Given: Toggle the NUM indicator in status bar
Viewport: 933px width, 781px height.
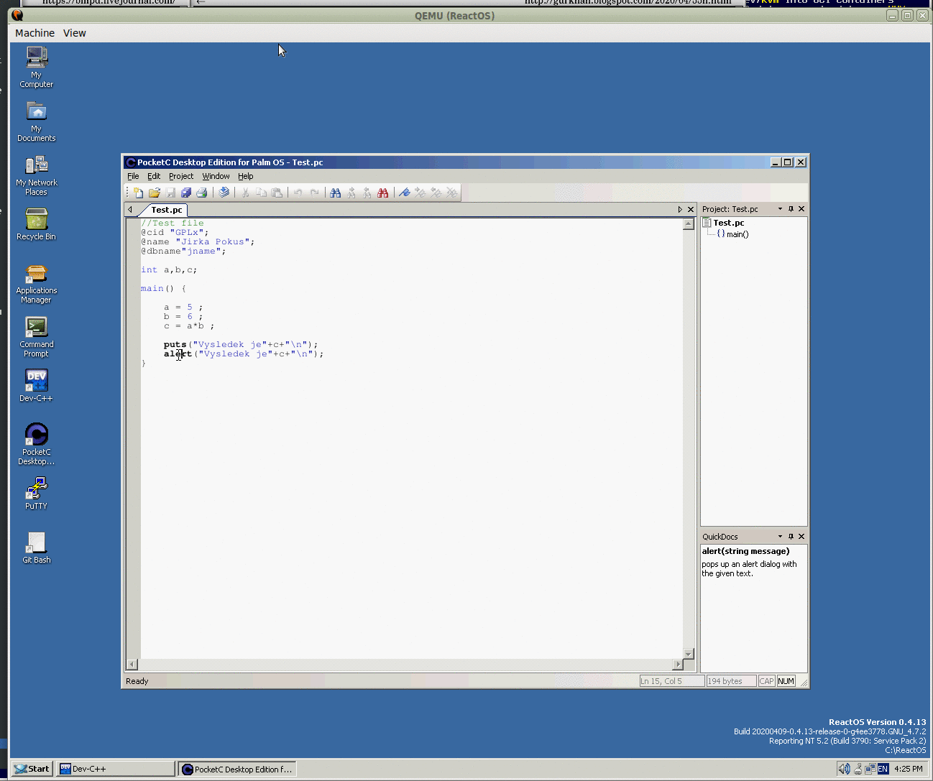Looking at the screenshot, I should 786,681.
